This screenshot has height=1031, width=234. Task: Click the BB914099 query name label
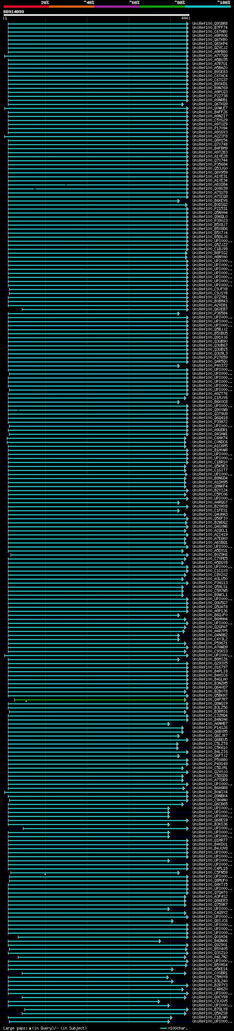(14, 12)
